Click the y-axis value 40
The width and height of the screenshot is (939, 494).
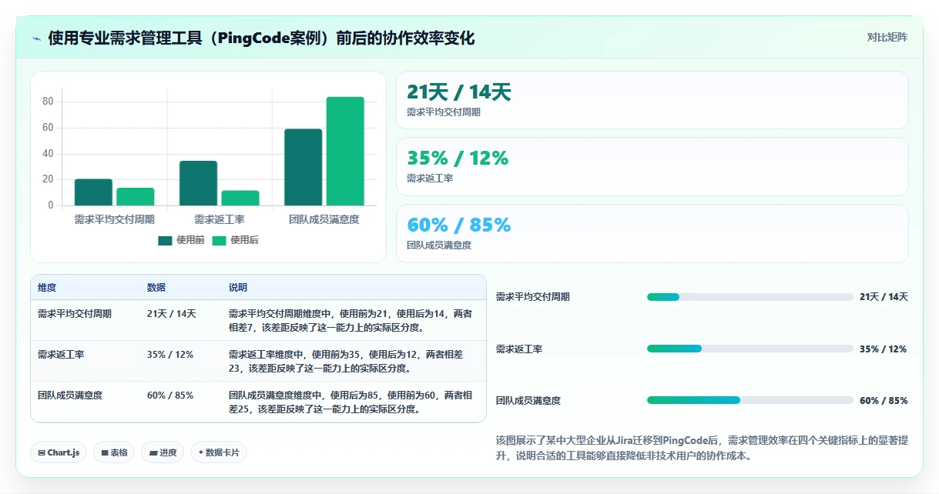pyautogui.click(x=48, y=154)
